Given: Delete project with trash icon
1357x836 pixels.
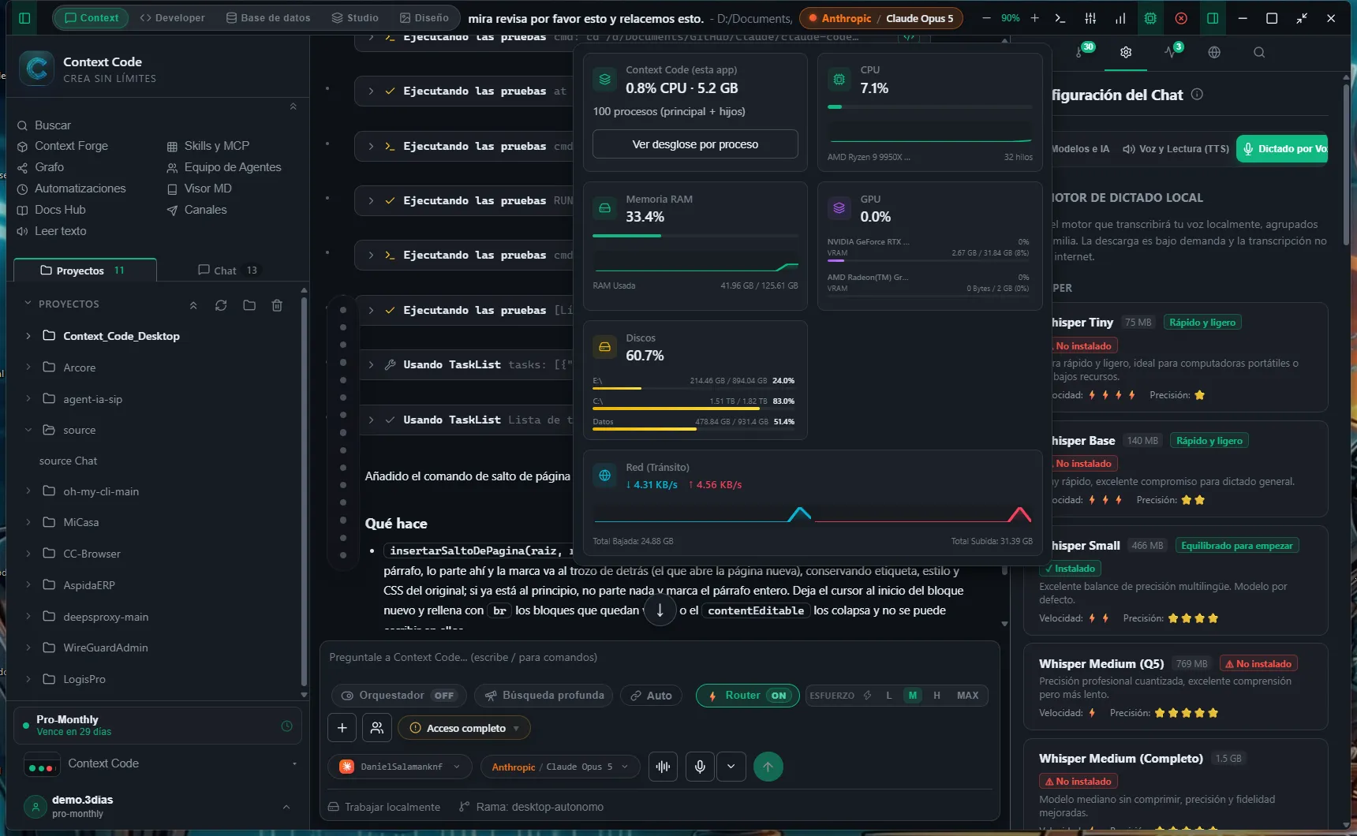Looking at the screenshot, I should [277, 305].
